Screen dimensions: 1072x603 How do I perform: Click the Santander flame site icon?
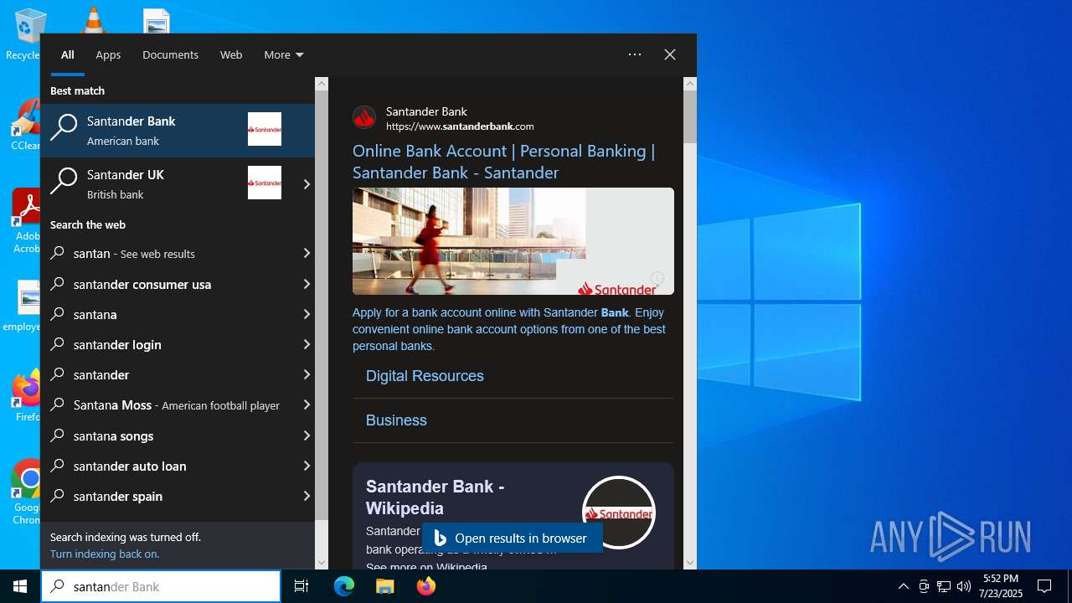pyautogui.click(x=364, y=117)
